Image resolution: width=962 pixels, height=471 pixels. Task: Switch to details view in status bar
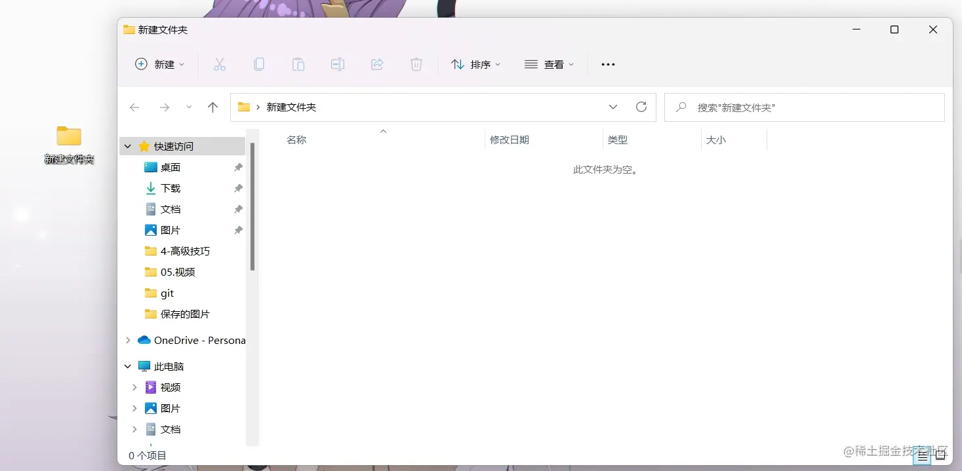point(922,454)
